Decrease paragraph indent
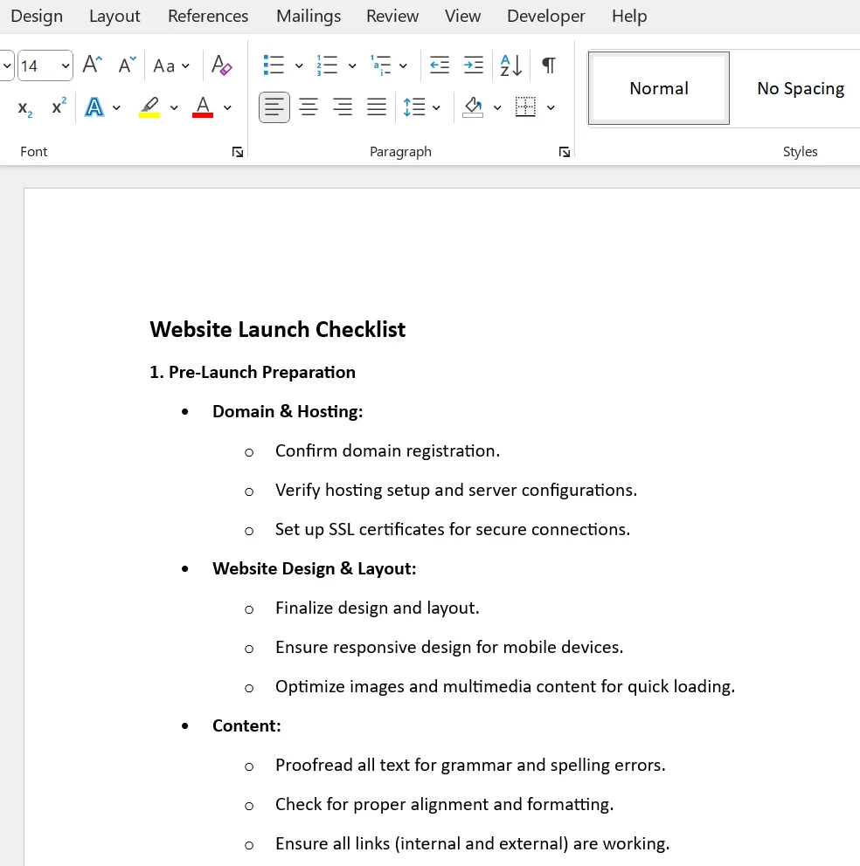Screen dimensions: 860x866 tap(439, 65)
